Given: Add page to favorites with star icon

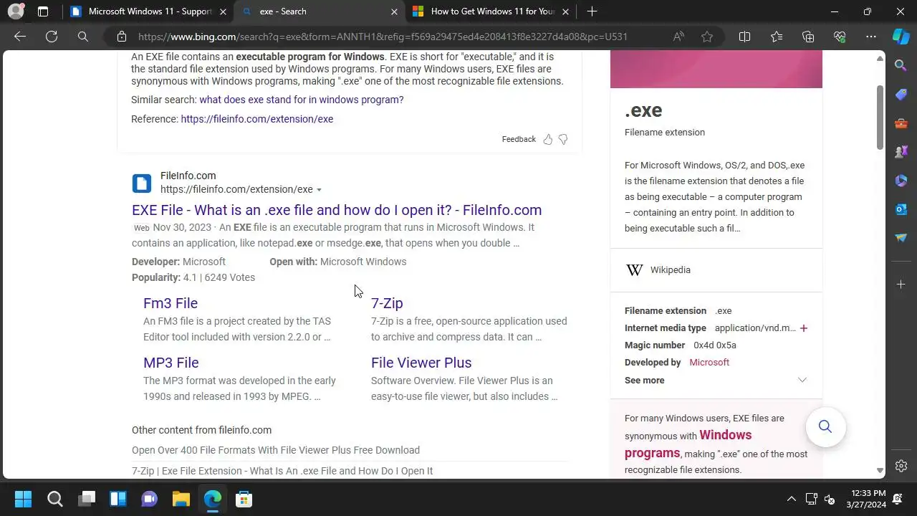Looking at the screenshot, I should click(707, 37).
